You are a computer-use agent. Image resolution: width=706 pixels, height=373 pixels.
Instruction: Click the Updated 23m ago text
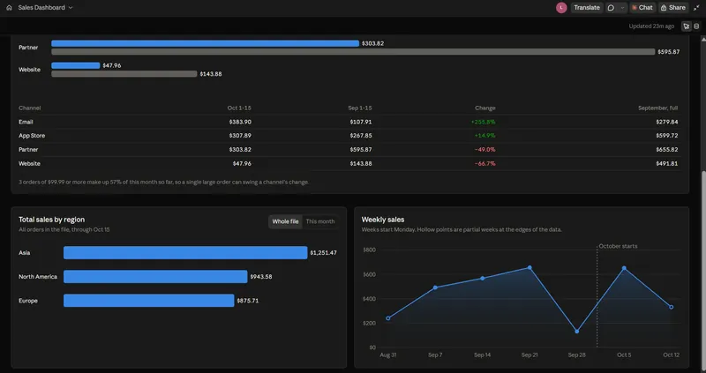[651, 26]
